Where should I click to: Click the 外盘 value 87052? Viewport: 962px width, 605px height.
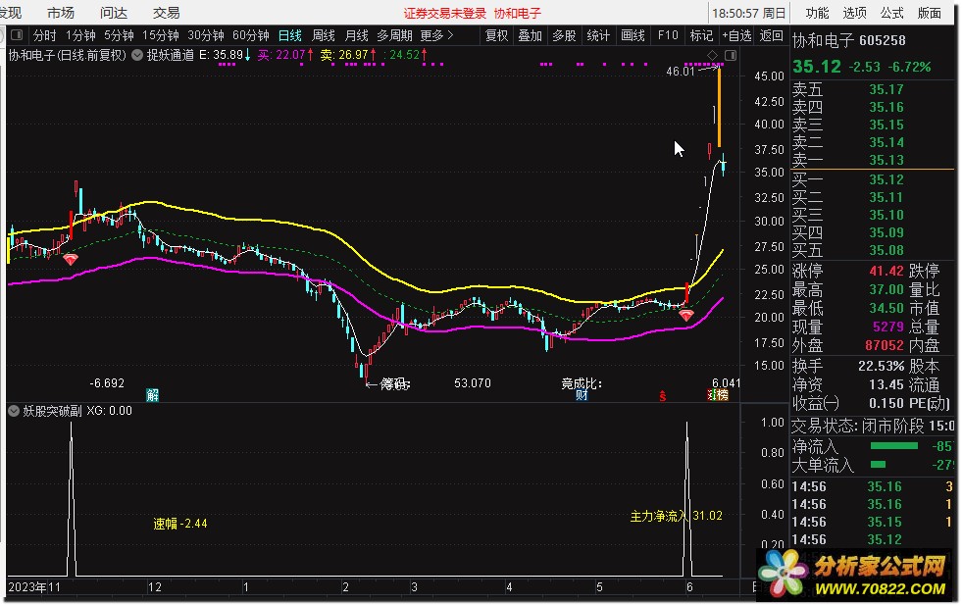coord(885,345)
